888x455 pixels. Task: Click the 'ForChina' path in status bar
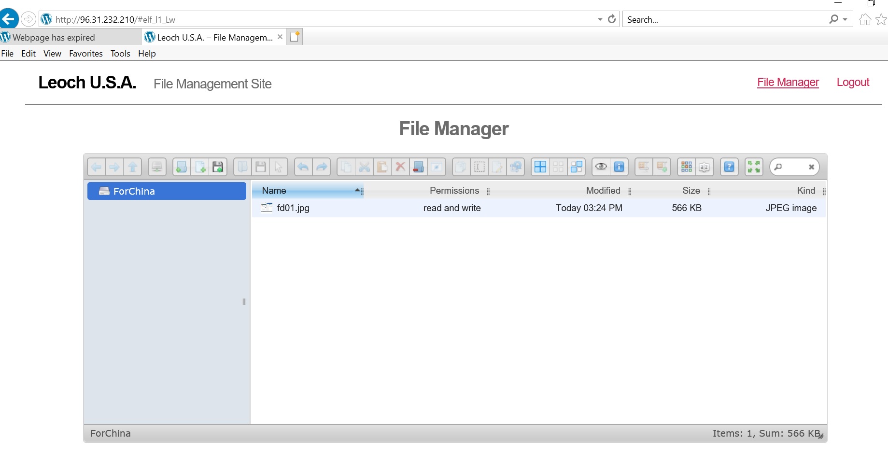click(x=111, y=433)
